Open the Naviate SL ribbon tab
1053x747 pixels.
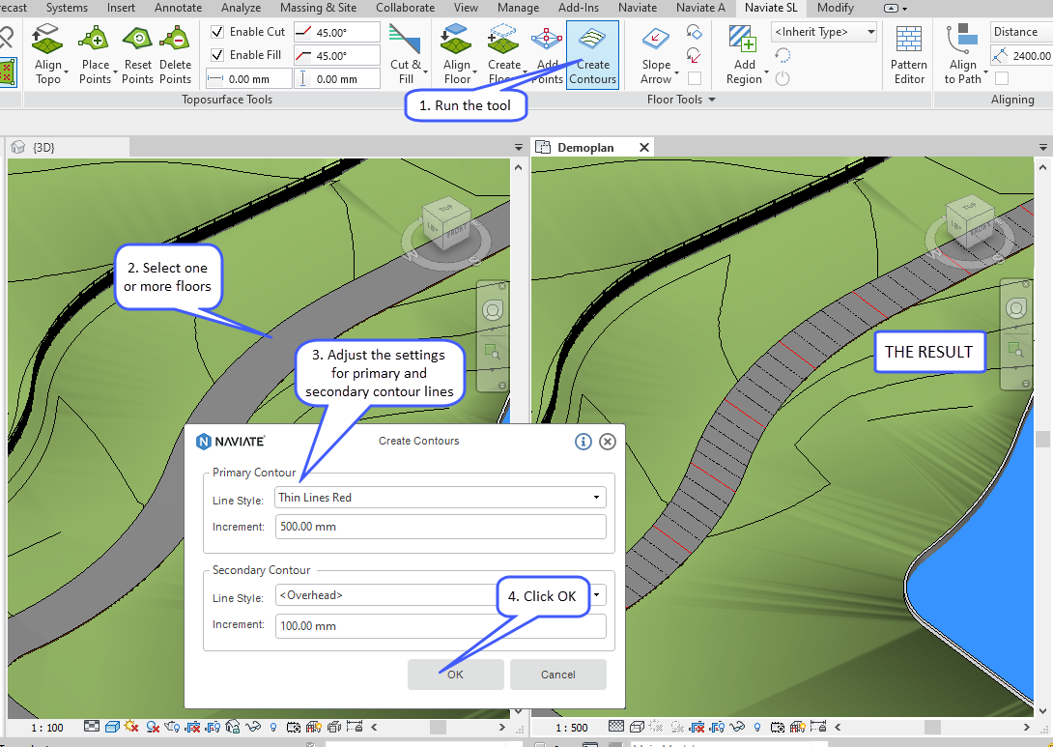click(x=771, y=8)
